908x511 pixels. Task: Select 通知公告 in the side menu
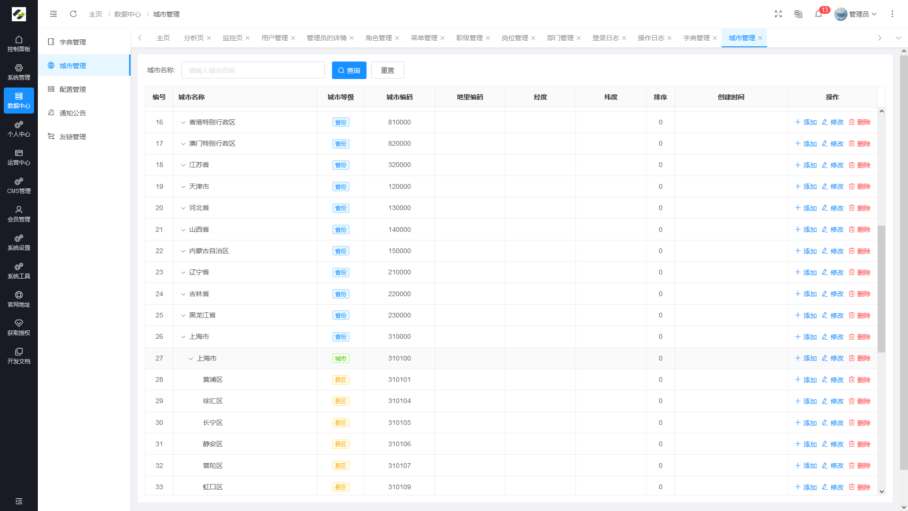72,113
